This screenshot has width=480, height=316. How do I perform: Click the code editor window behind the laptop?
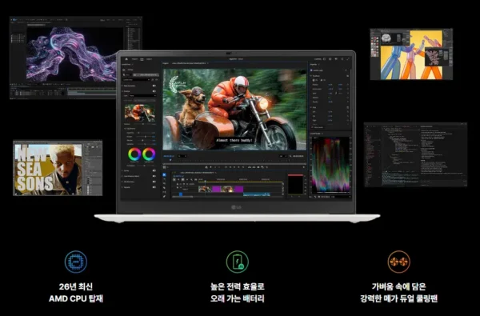click(415, 154)
